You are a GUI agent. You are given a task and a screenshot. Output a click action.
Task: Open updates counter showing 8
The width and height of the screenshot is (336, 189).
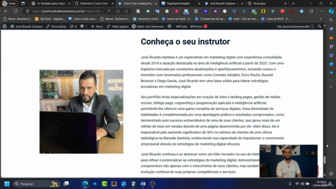coord(73,26)
